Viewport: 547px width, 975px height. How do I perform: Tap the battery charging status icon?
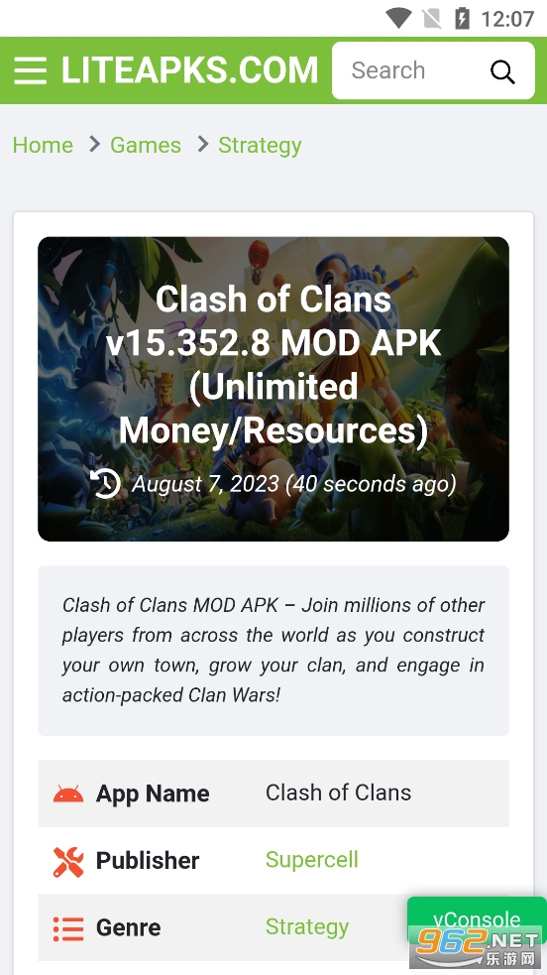(462, 18)
